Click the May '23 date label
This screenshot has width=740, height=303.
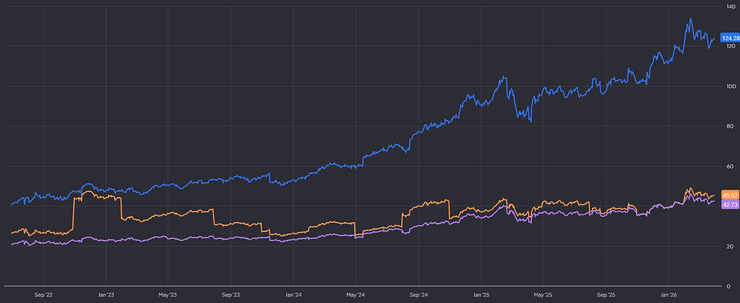click(x=168, y=295)
